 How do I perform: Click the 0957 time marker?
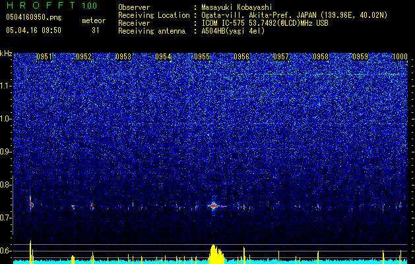pos(281,57)
